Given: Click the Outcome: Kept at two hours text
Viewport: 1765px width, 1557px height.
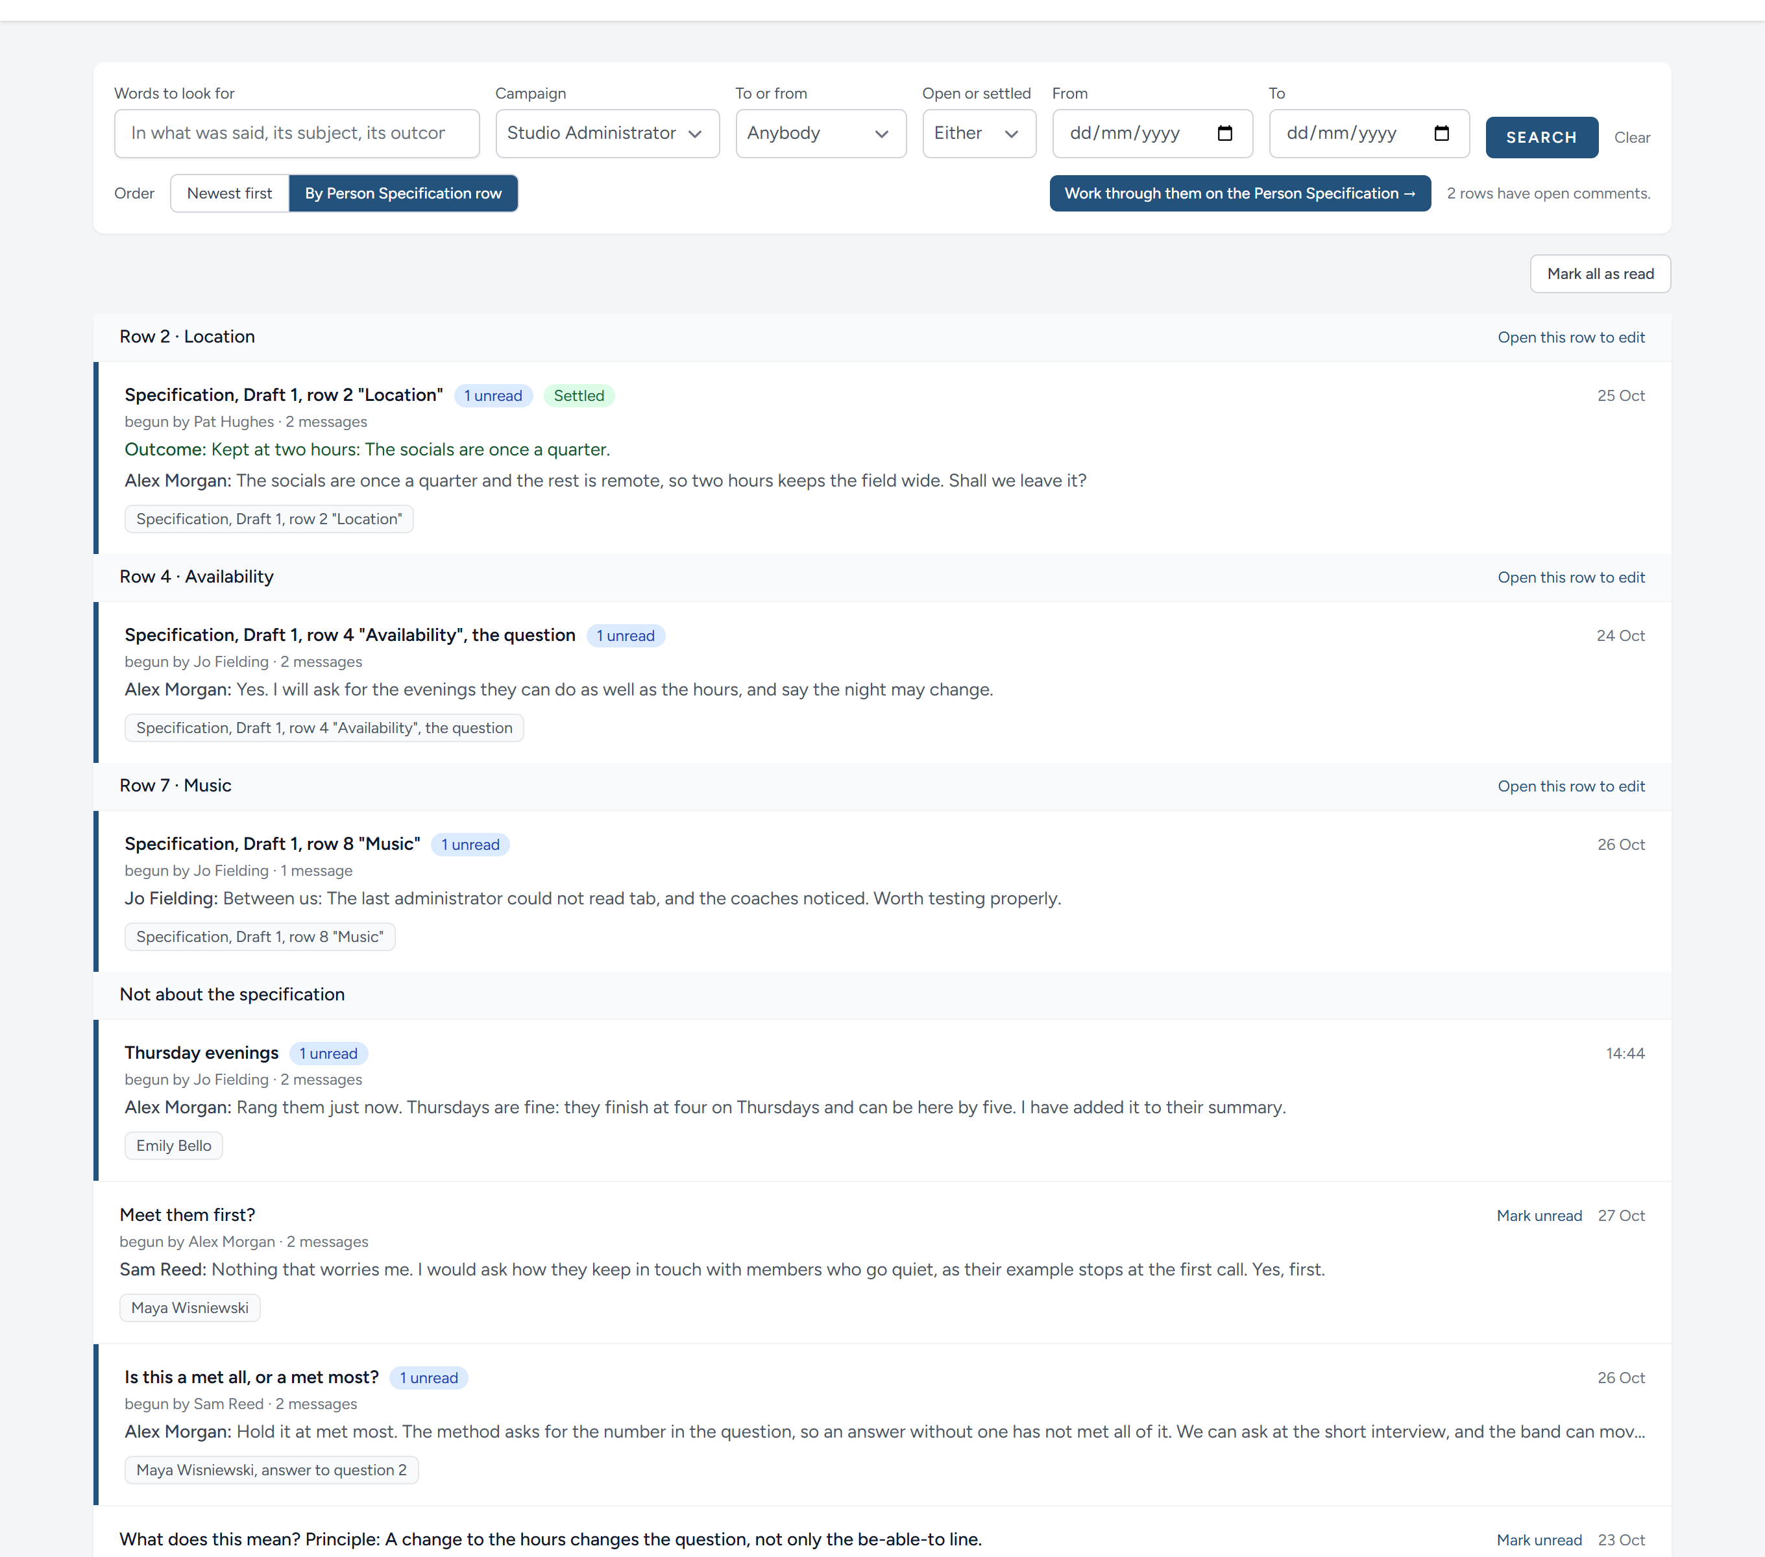Looking at the screenshot, I should click(x=367, y=450).
